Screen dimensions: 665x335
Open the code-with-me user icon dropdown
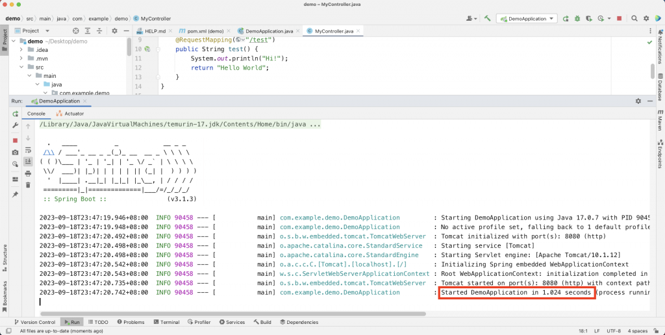[x=471, y=19]
